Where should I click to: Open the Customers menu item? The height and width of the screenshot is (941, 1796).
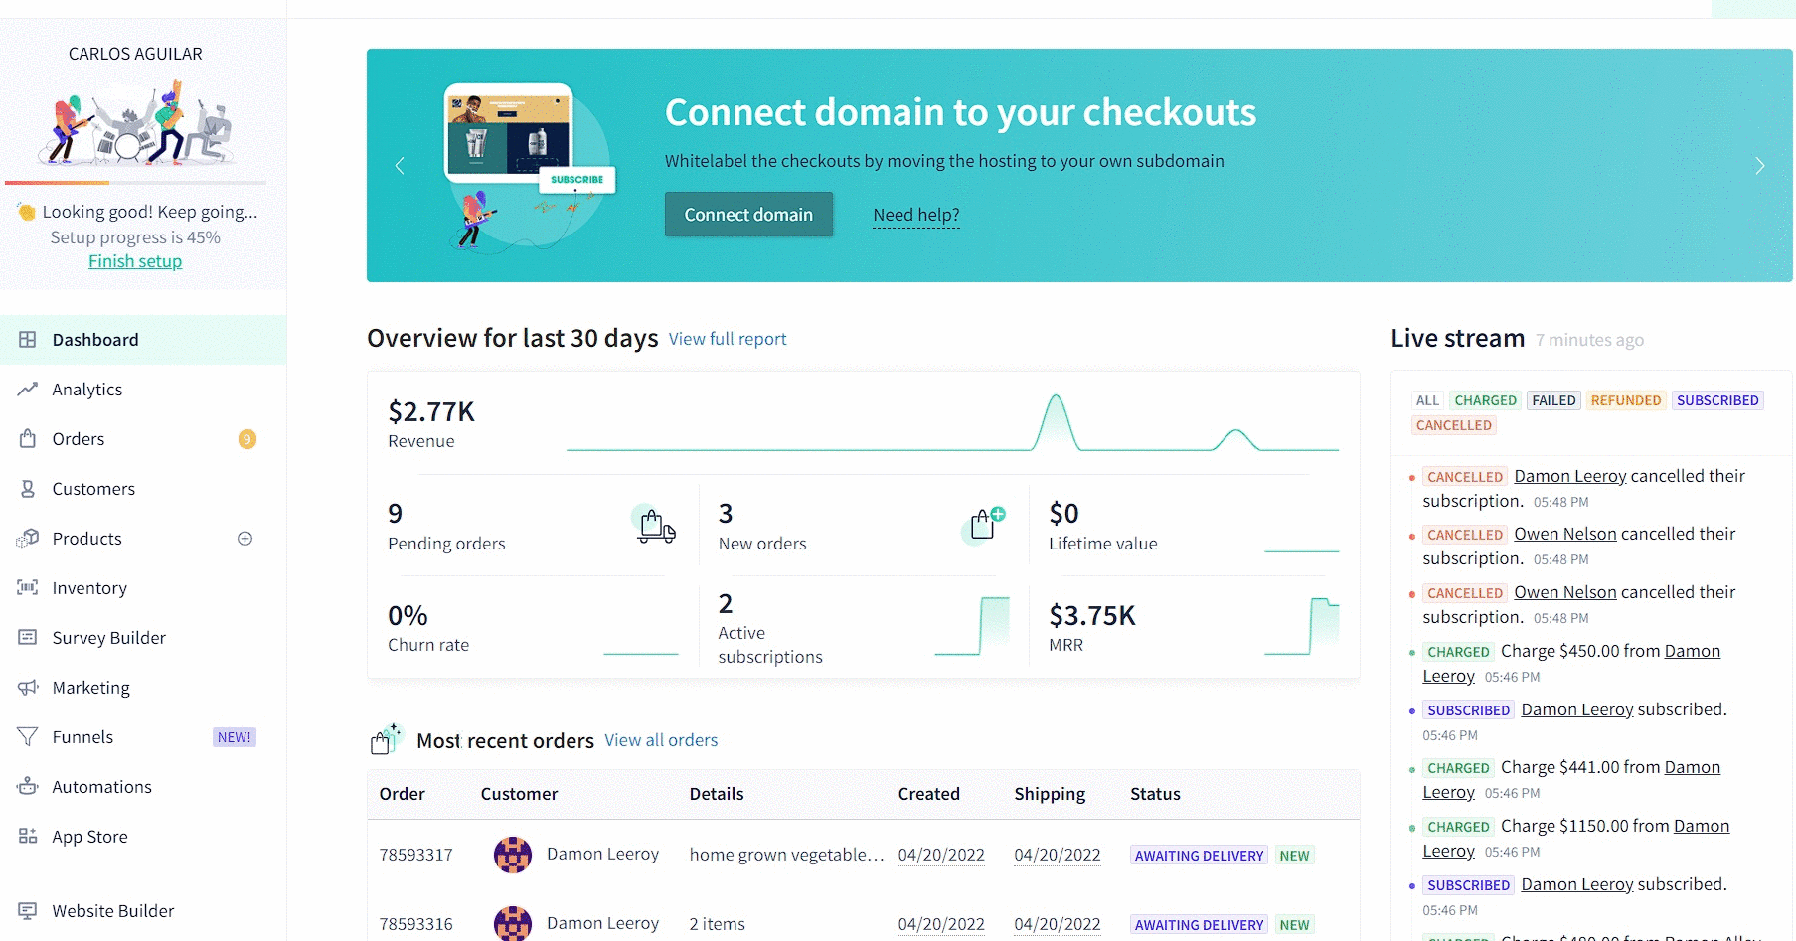click(143, 489)
